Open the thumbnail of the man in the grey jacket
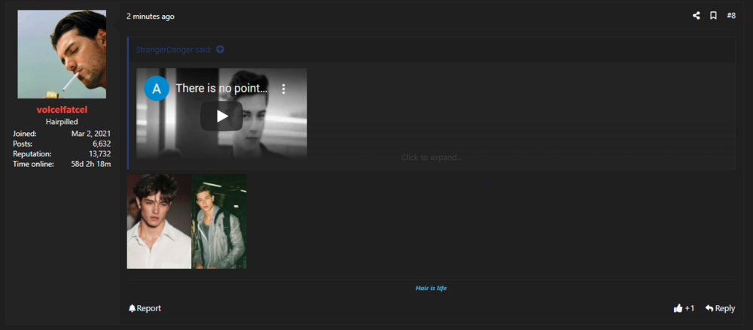This screenshot has height=330, width=753. [219, 221]
